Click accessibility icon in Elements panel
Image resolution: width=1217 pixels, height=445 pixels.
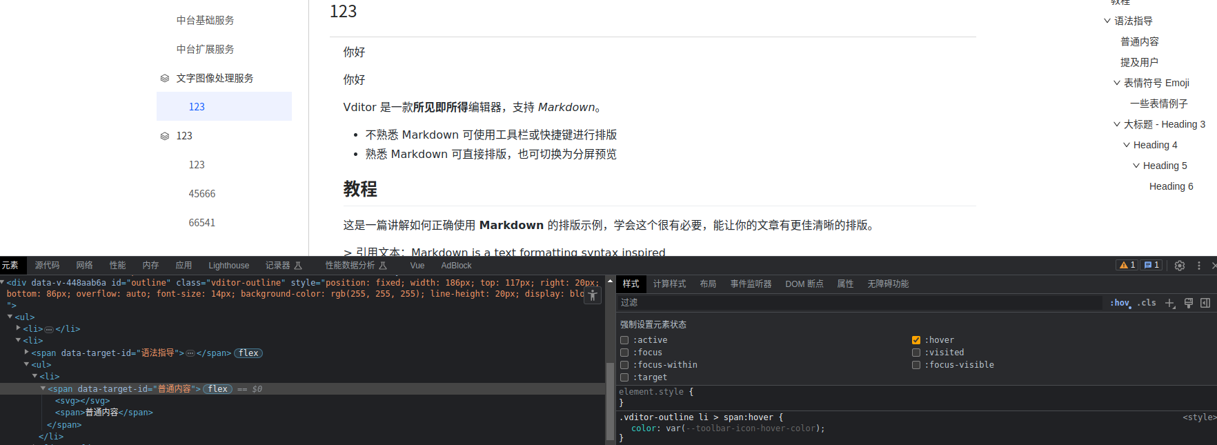click(x=593, y=295)
